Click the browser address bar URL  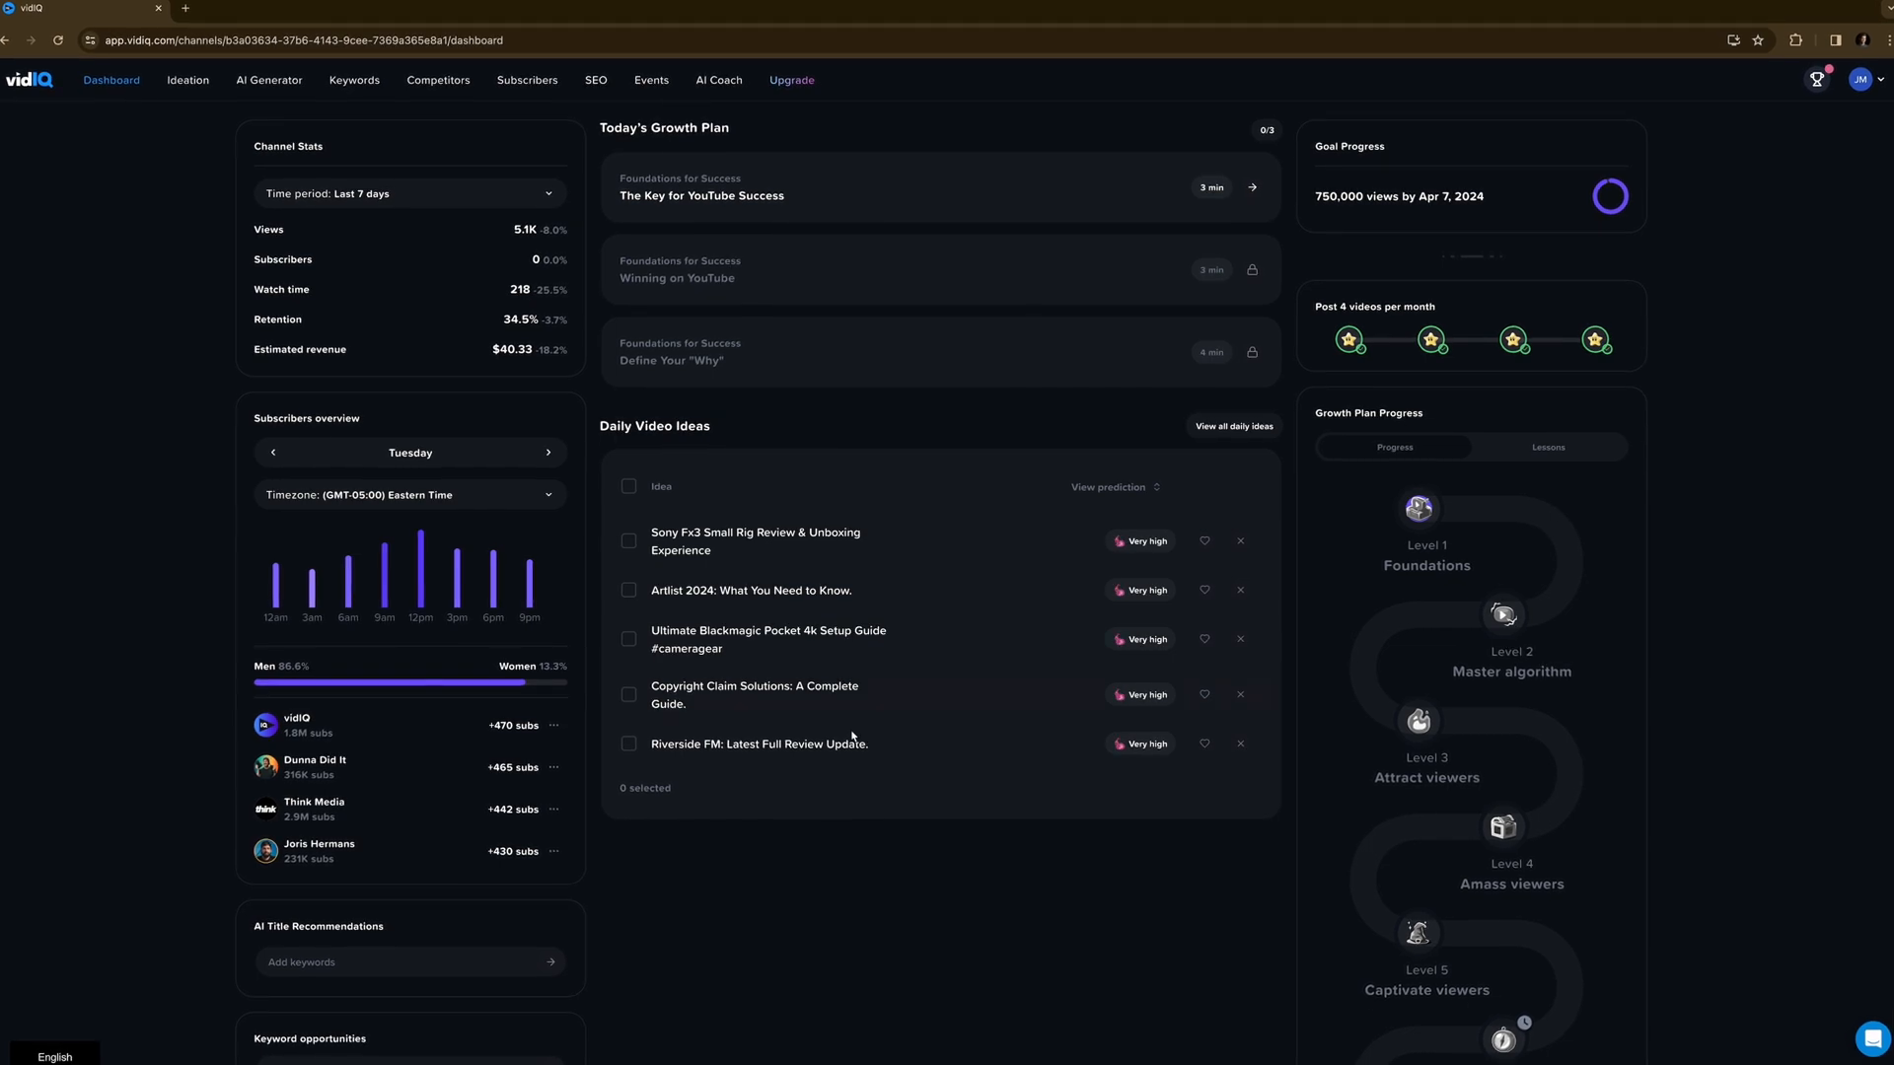pyautogui.click(x=304, y=40)
